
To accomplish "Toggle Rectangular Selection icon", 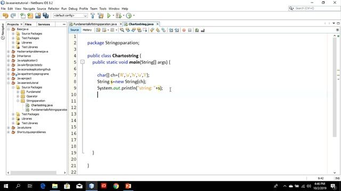I will pos(145,30).
